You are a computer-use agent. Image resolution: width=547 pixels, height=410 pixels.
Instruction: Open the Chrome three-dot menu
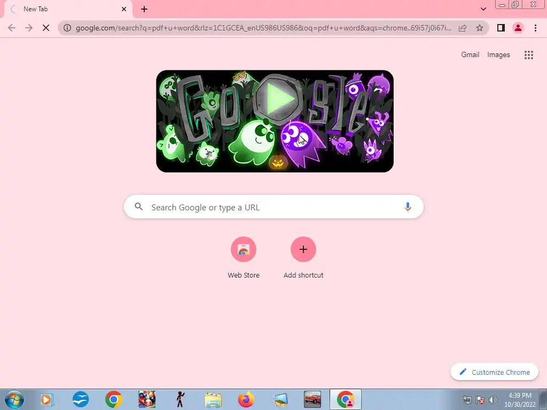(535, 28)
